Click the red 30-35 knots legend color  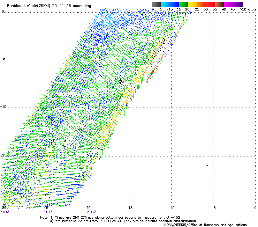click(211, 4)
